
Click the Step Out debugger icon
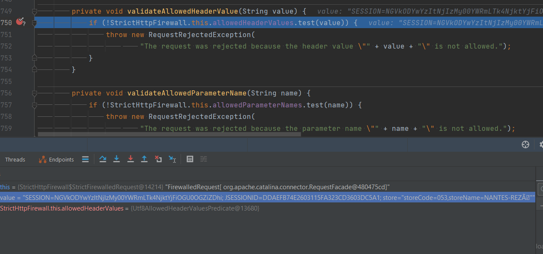tap(144, 159)
